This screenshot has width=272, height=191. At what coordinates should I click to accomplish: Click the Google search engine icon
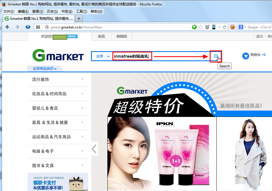pyautogui.click(x=241, y=27)
